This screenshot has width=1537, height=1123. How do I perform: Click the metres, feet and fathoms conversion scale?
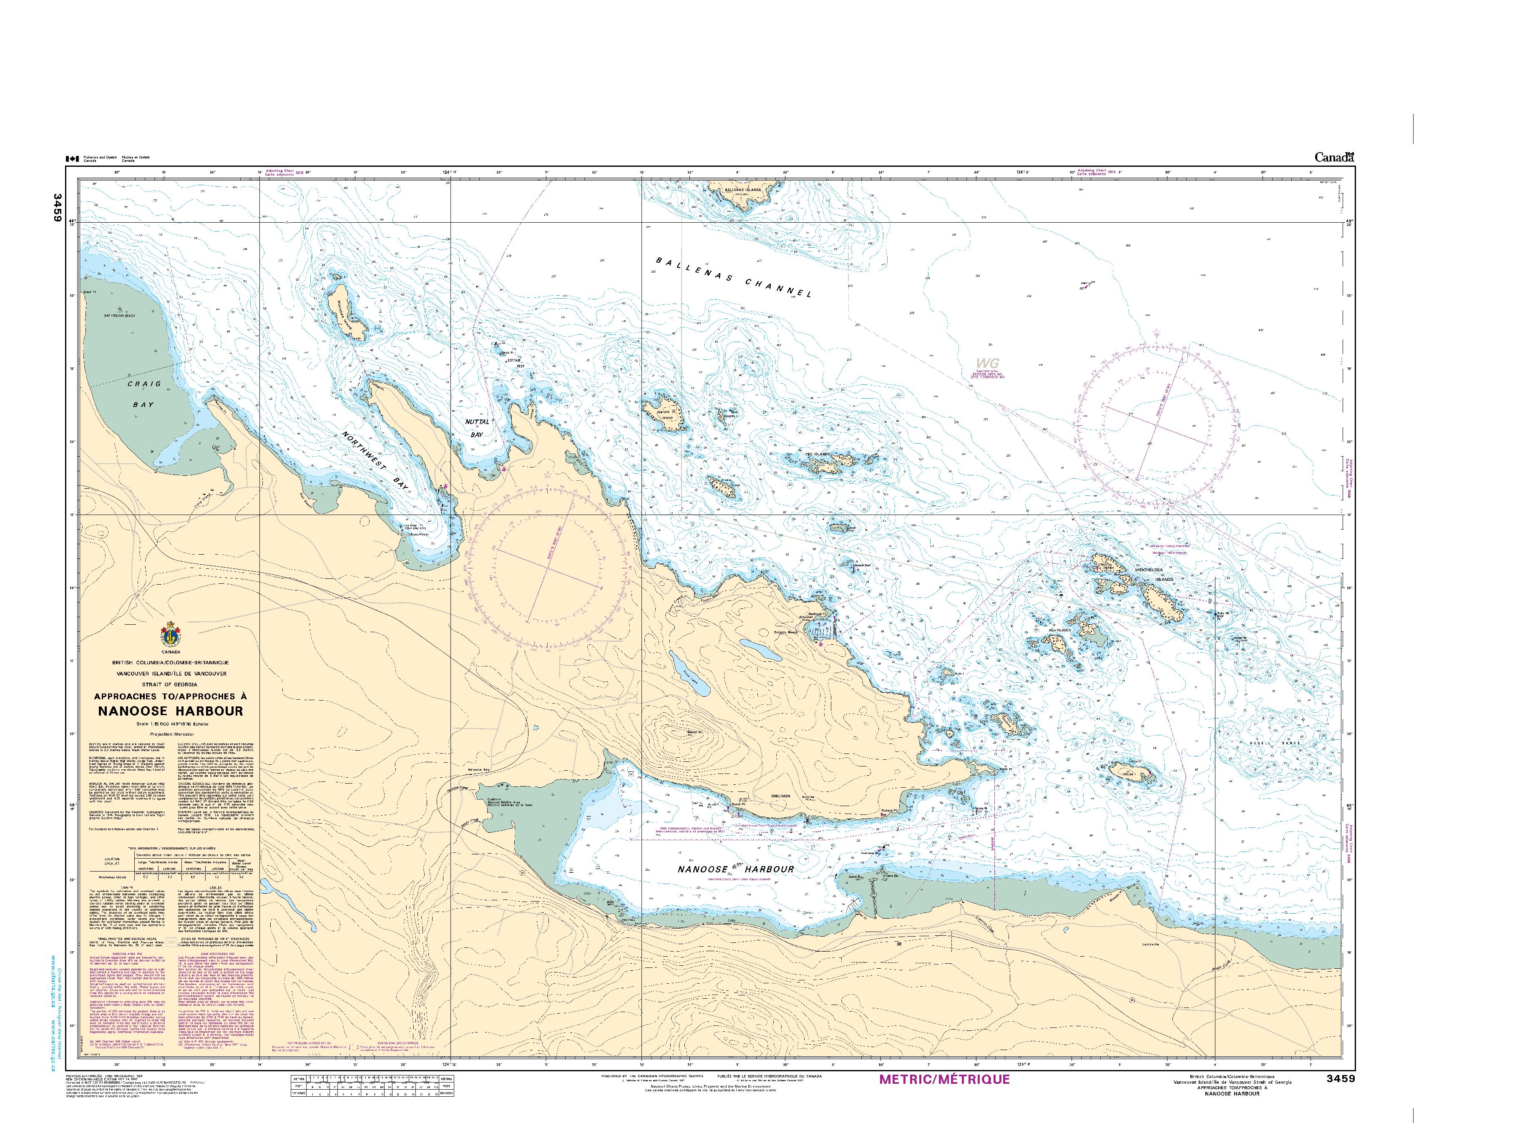point(372,1086)
